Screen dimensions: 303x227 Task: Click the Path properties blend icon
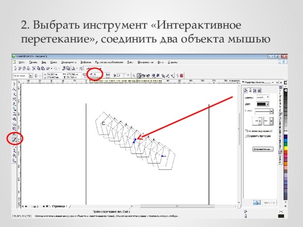[x=172, y=76]
